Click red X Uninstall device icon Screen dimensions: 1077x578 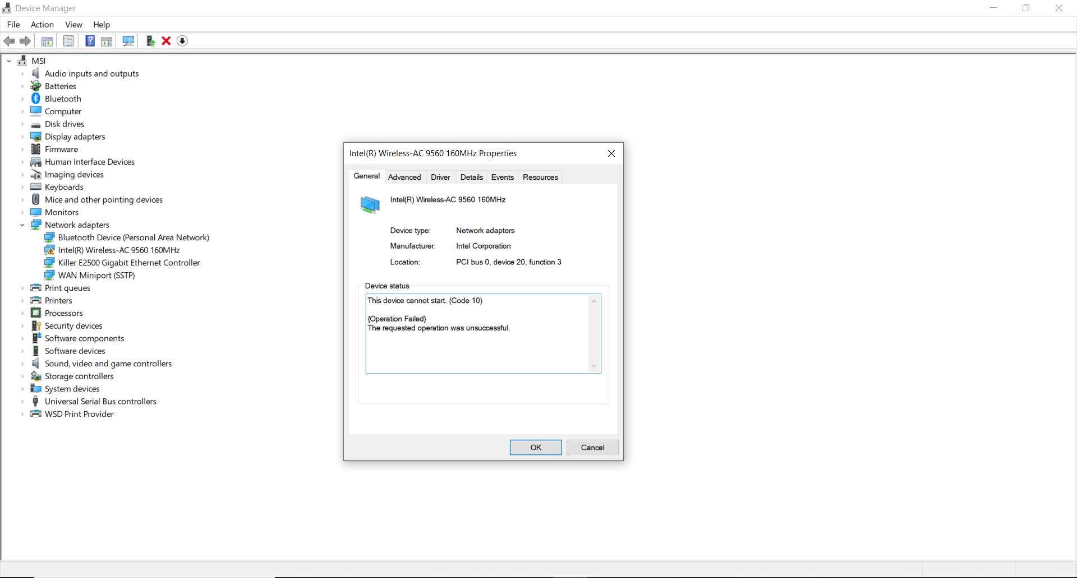click(166, 41)
